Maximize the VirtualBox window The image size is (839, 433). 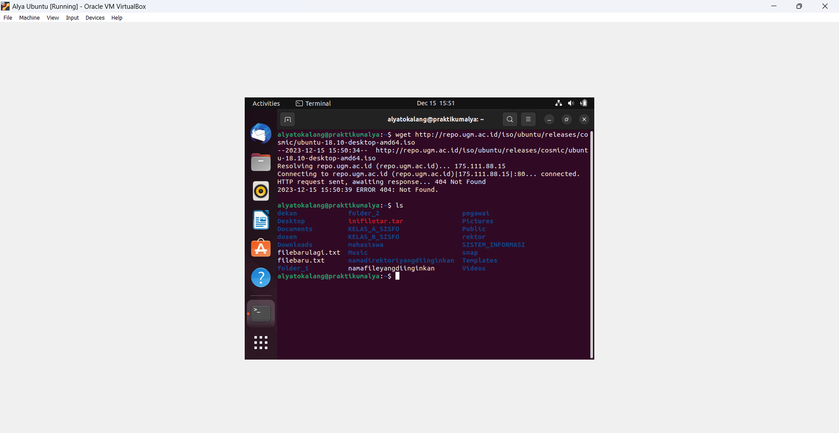click(x=799, y=6)
